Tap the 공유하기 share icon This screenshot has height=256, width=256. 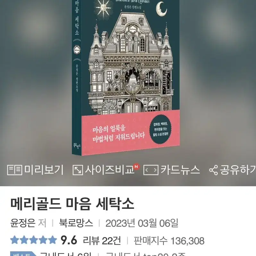click(213, 170)
